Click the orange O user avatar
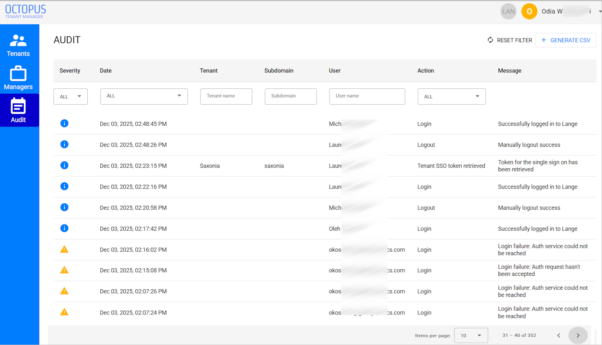The height and width of the screenshot is (345, 602). click(529, 11)
